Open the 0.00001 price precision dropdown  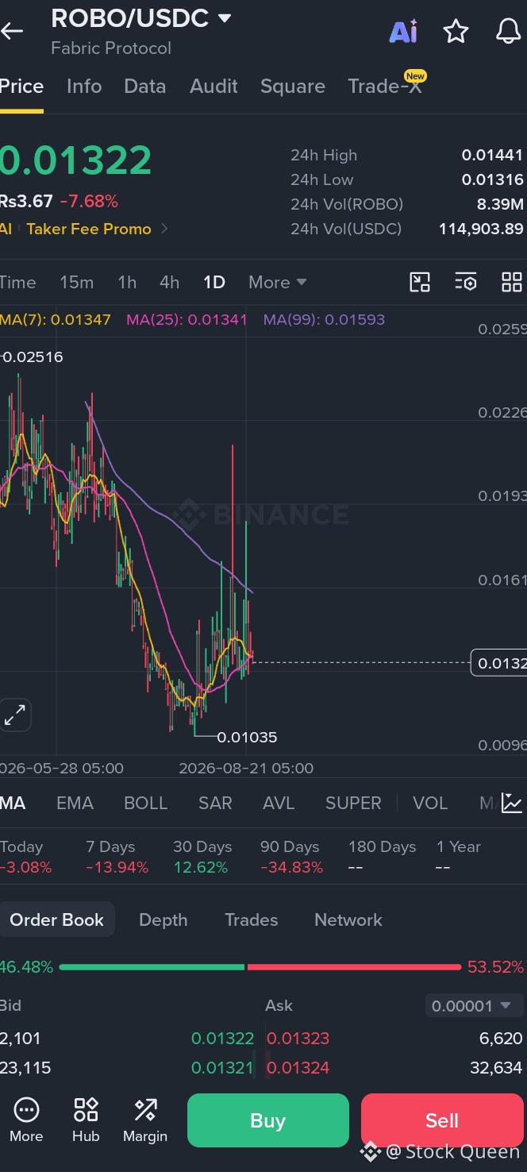click(x=475, y=1006)
